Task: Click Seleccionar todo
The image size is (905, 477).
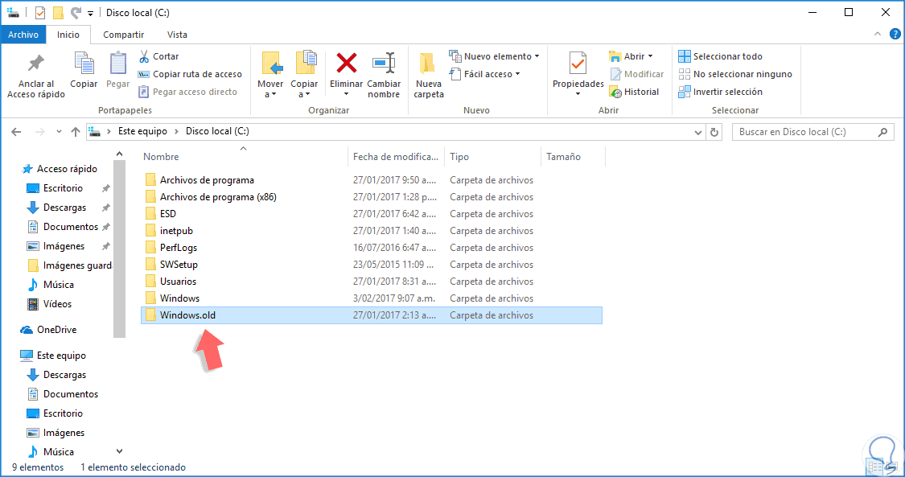Action: coord(720,56)
